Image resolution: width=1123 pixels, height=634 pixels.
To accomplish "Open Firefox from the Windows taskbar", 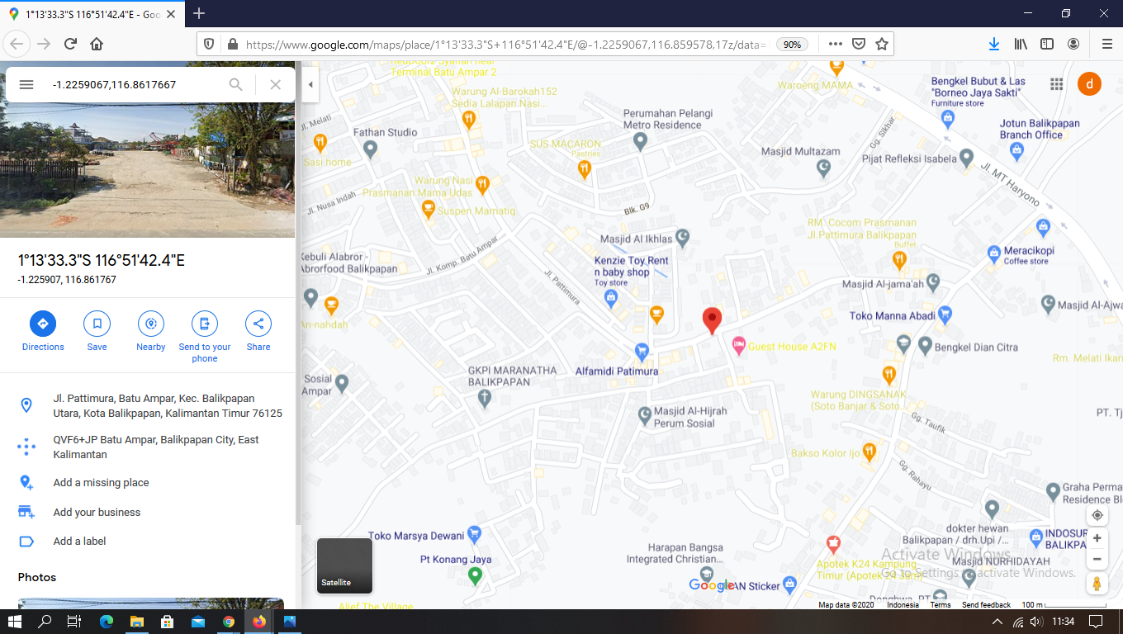I will coord(259,622).
